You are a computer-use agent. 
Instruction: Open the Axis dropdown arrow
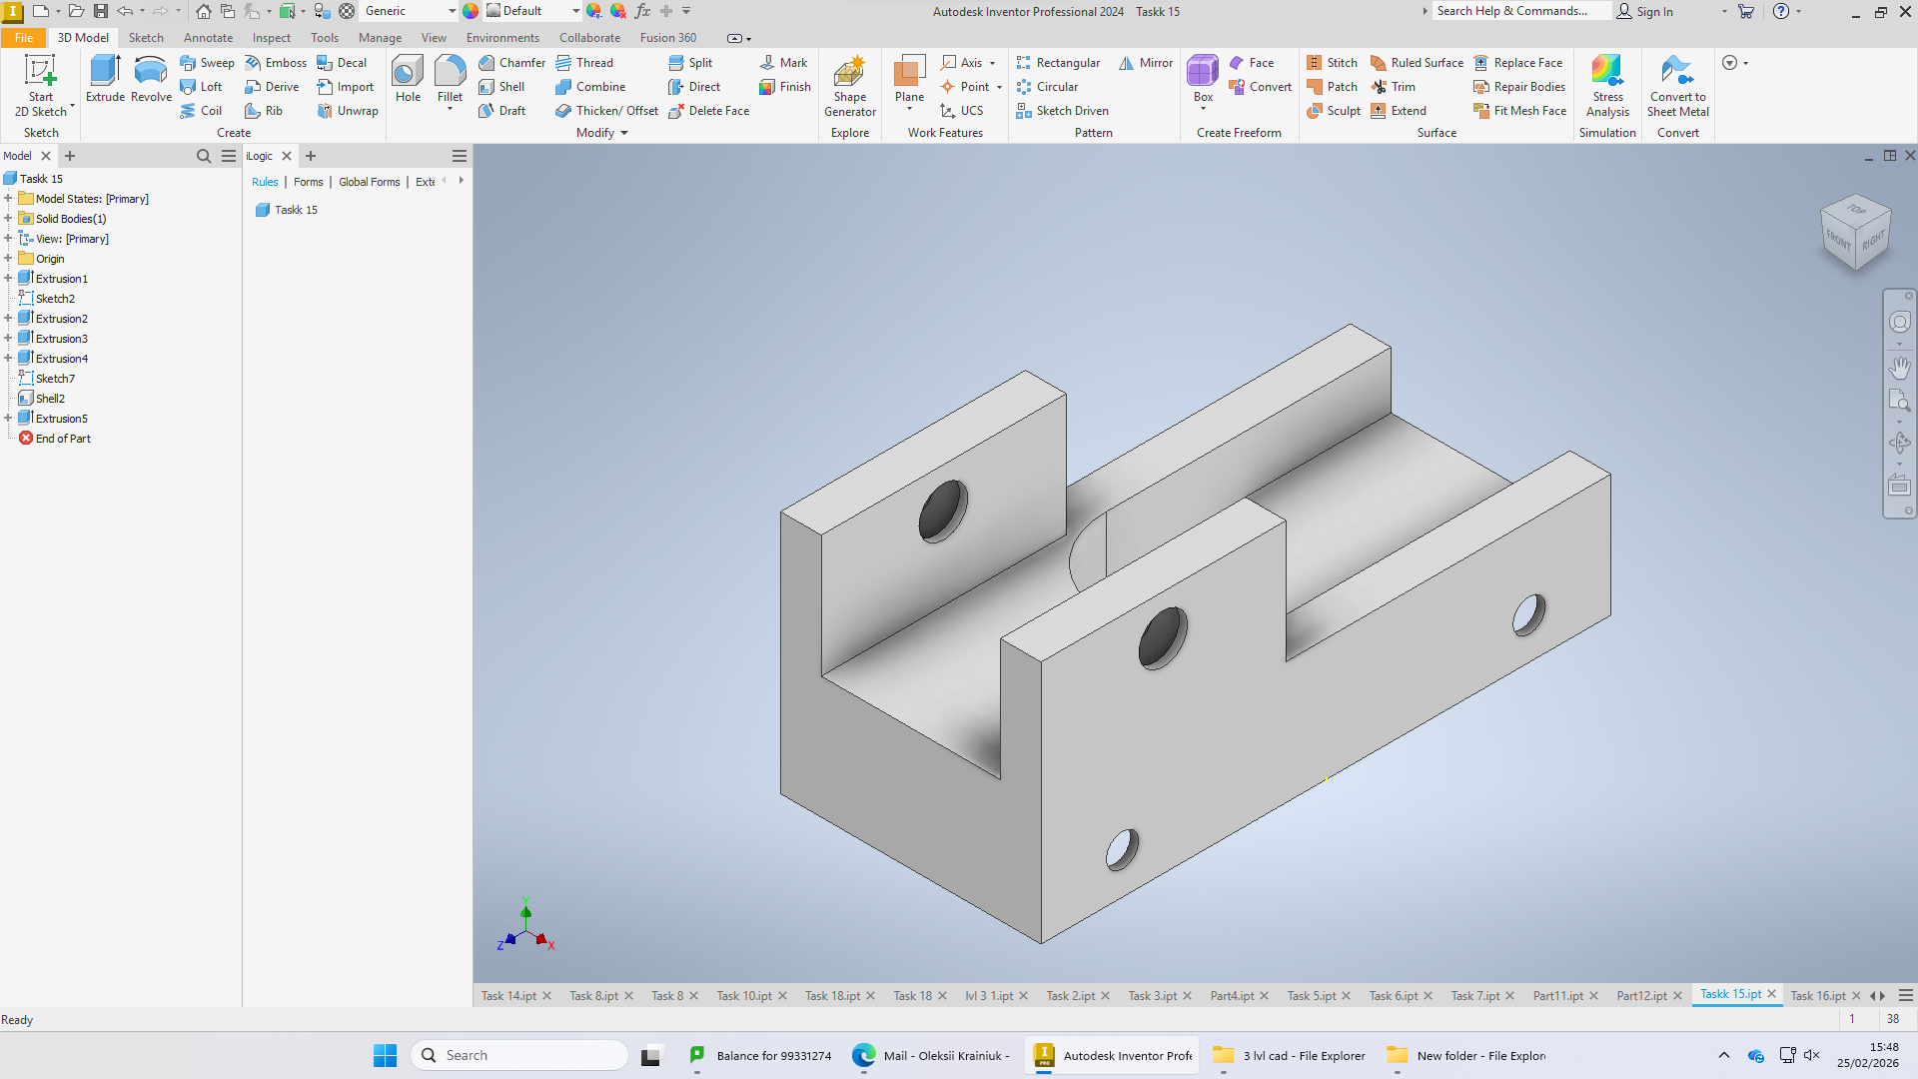[993, 63]
